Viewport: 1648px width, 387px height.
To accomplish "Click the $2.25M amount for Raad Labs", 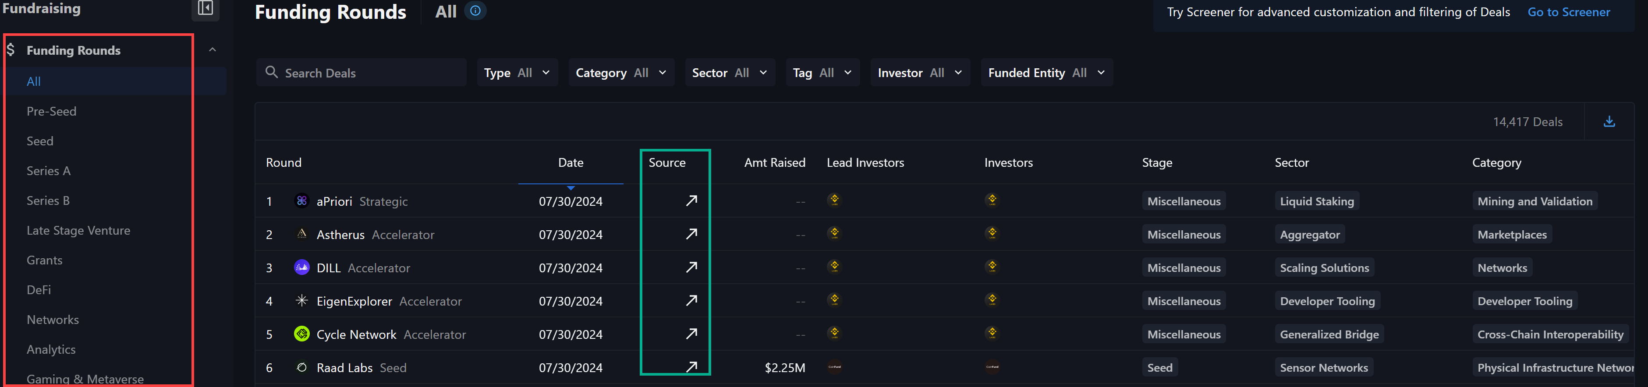I will tap(784, 367).
